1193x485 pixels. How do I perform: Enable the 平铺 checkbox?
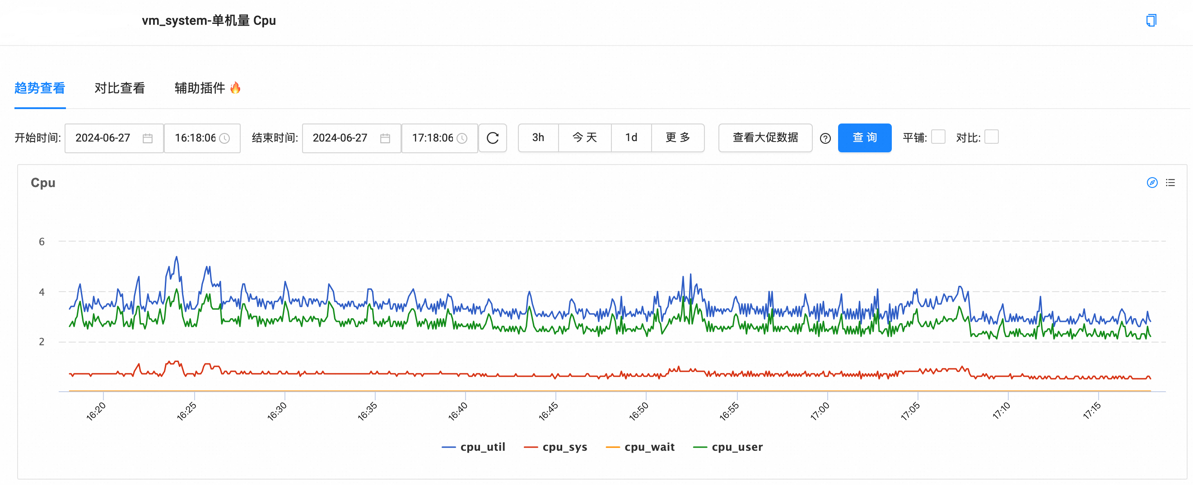[938, 137]
